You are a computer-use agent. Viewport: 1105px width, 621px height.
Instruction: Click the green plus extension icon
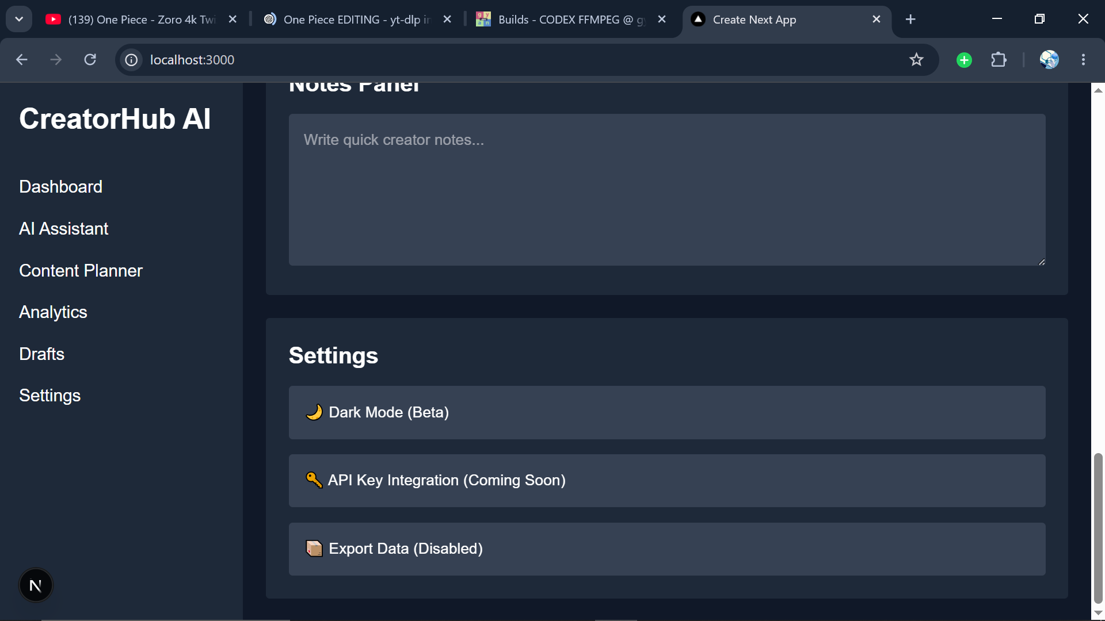point(964,60)
